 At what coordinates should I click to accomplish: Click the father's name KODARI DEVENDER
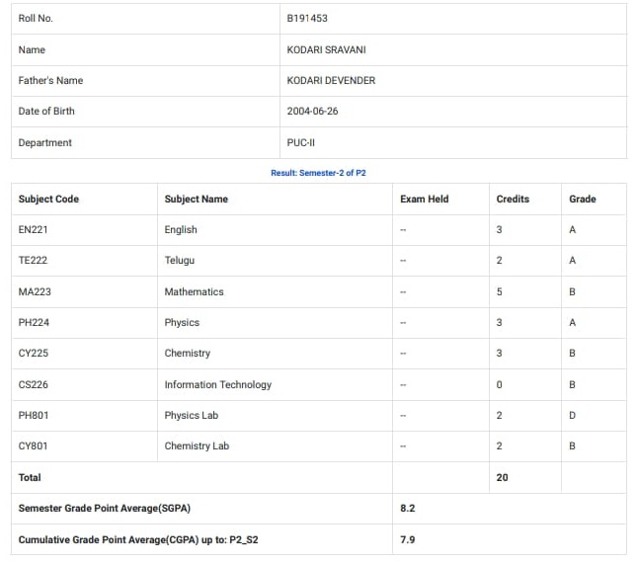(x=331, y=81)
